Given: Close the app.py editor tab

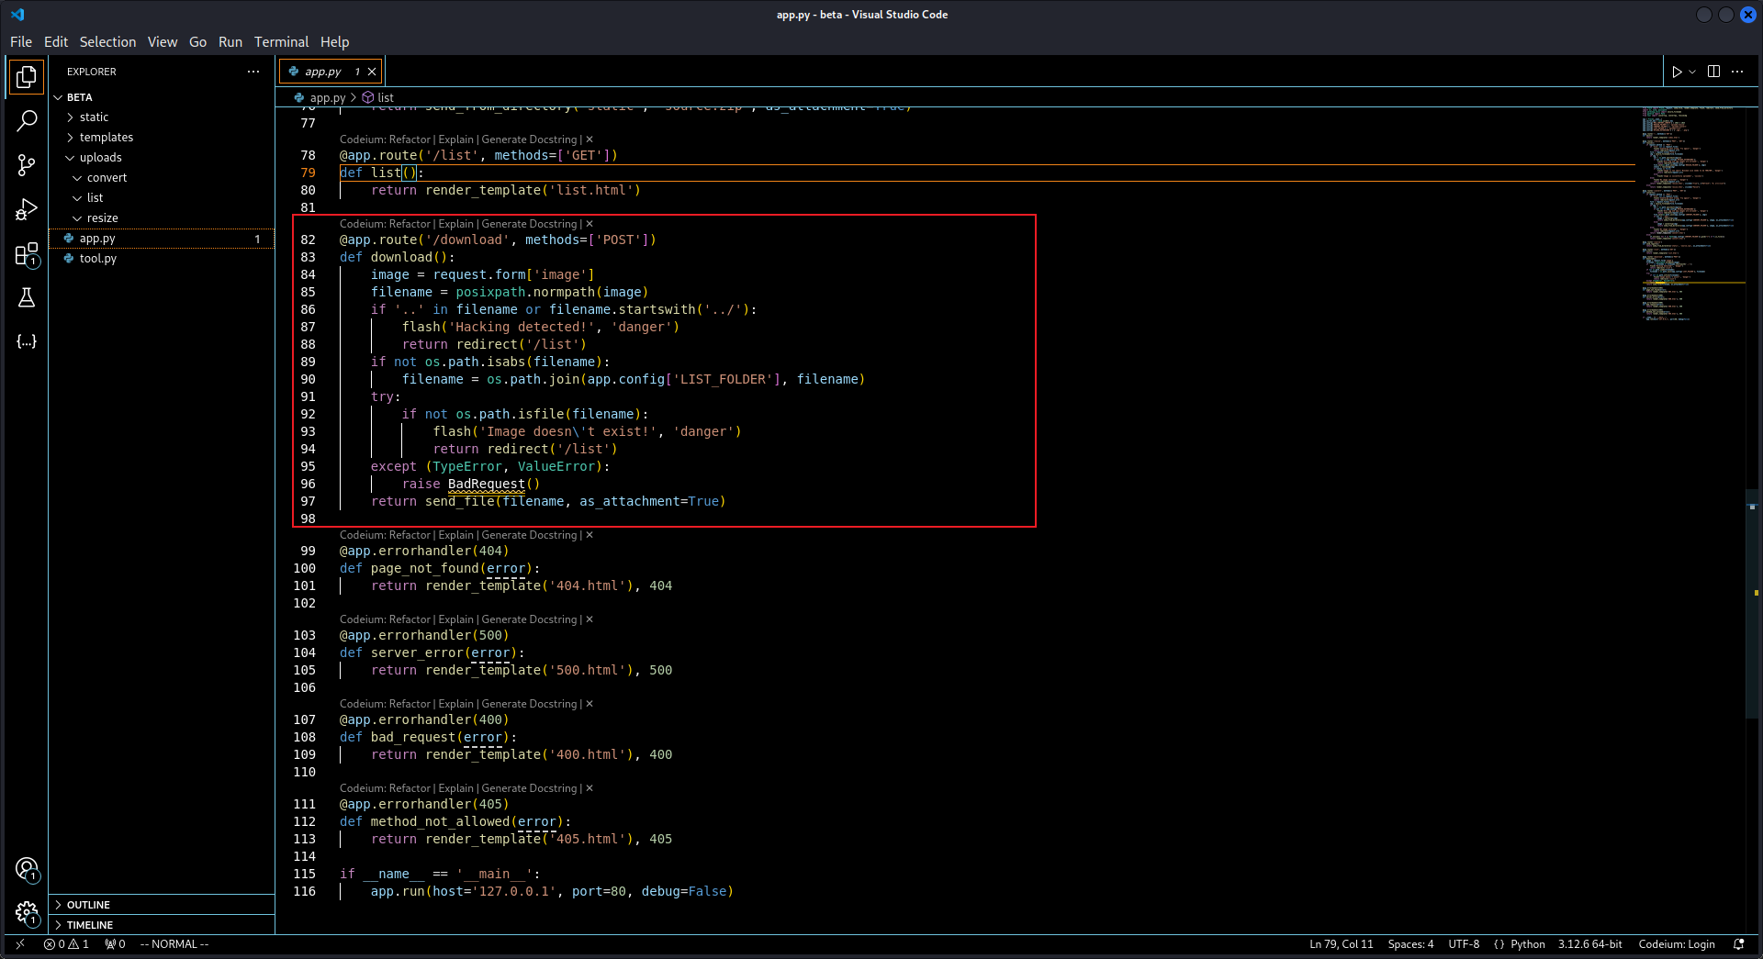Looking at the screenshot, I should pyautogui.click(x=372, y=72).
